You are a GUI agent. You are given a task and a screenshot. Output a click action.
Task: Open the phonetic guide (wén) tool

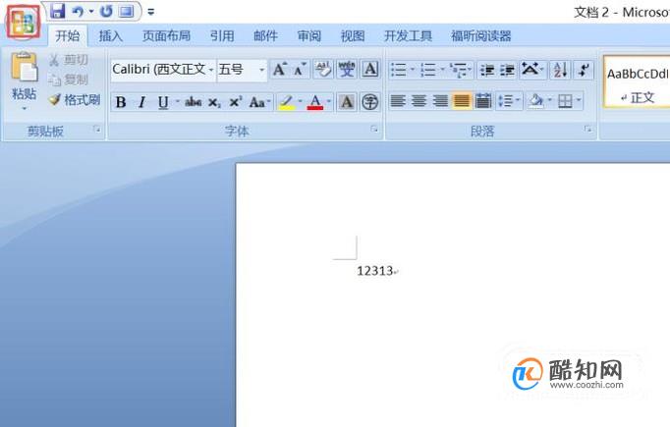coord(347,69)
